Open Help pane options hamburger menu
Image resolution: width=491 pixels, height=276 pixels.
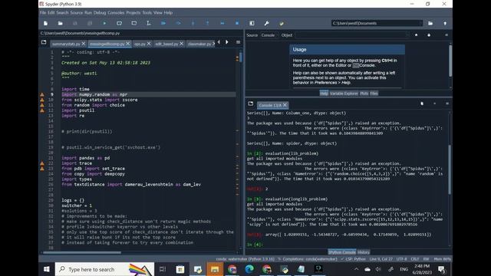(x=447, y=35)
